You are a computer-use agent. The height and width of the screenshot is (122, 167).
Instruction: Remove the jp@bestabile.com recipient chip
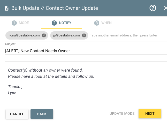(84, 35)
